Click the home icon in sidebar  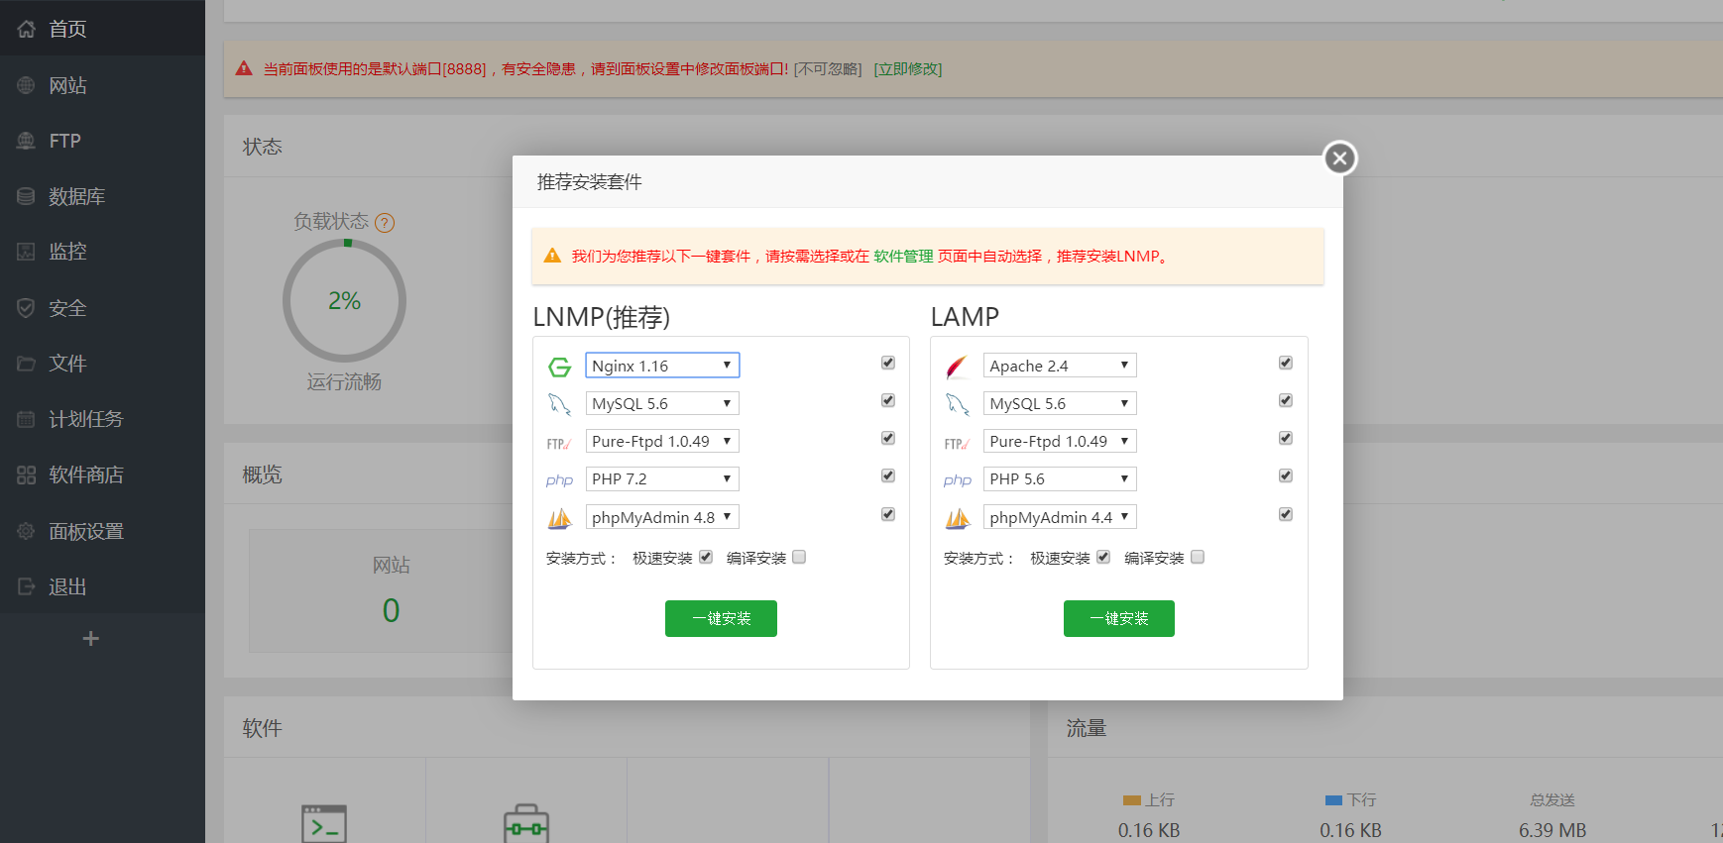(x=27, y=29)
